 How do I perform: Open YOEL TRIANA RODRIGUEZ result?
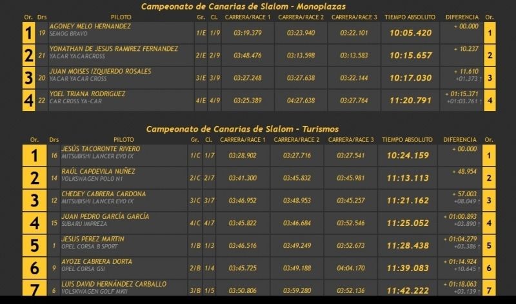pyautogui.click(x=88, y=94)
